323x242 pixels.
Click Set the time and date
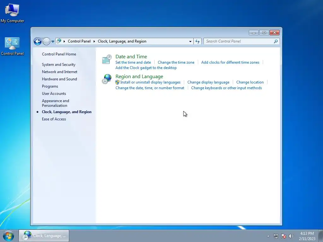pos(133,62)
